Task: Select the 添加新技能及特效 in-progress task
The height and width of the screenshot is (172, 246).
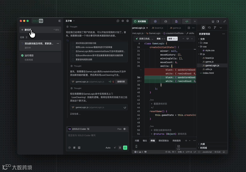Action: coord(40,45)
